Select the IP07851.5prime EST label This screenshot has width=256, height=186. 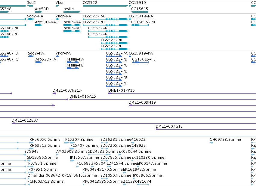[42, 164]
